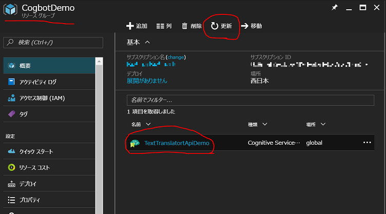Sort by the 場所 column chevron
386x214 pixels.
(x=323, y=124)
